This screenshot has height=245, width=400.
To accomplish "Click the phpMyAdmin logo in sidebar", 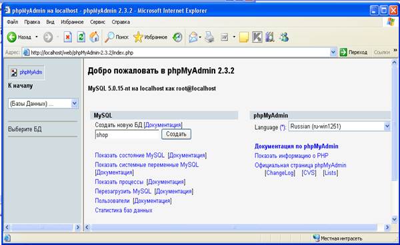I will click(x=27, y=73).
